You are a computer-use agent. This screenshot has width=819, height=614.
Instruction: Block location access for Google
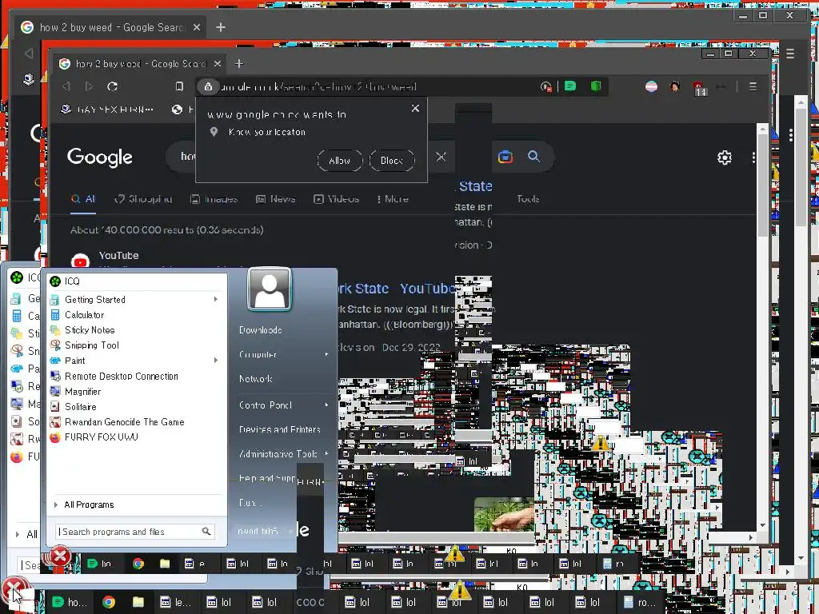[392, 160]
